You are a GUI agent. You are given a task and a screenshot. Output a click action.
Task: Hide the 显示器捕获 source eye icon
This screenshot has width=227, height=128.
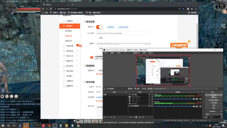150,106
